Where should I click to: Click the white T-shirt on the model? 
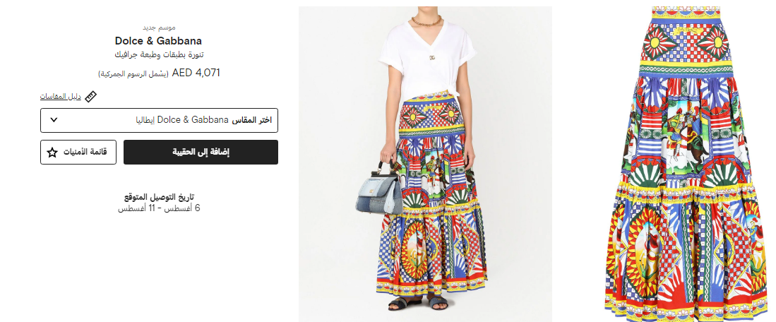coord(426,57)
